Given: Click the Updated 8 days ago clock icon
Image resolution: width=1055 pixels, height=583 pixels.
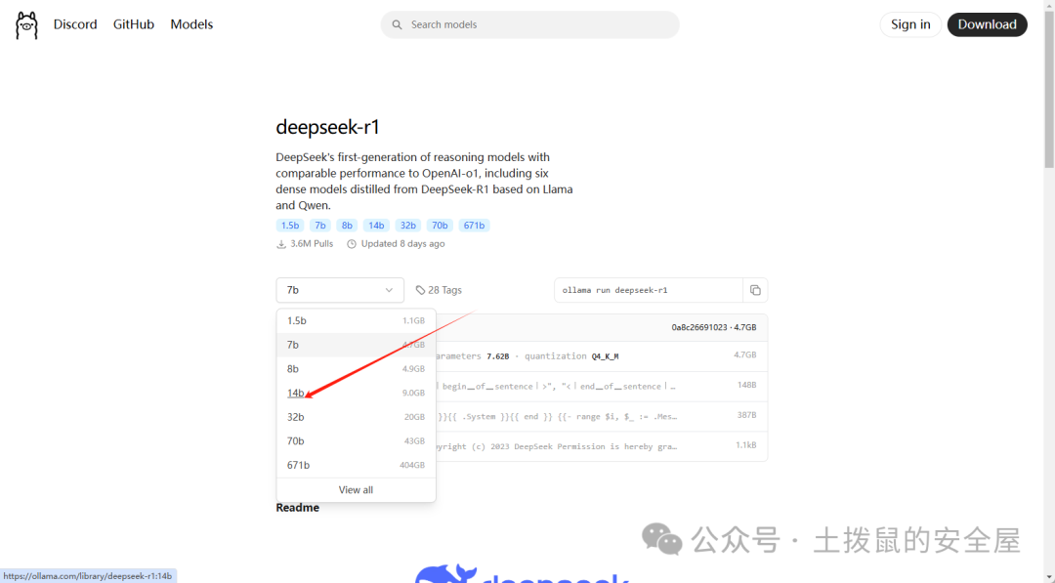Looking at the screenshot, I should (352, 244).
